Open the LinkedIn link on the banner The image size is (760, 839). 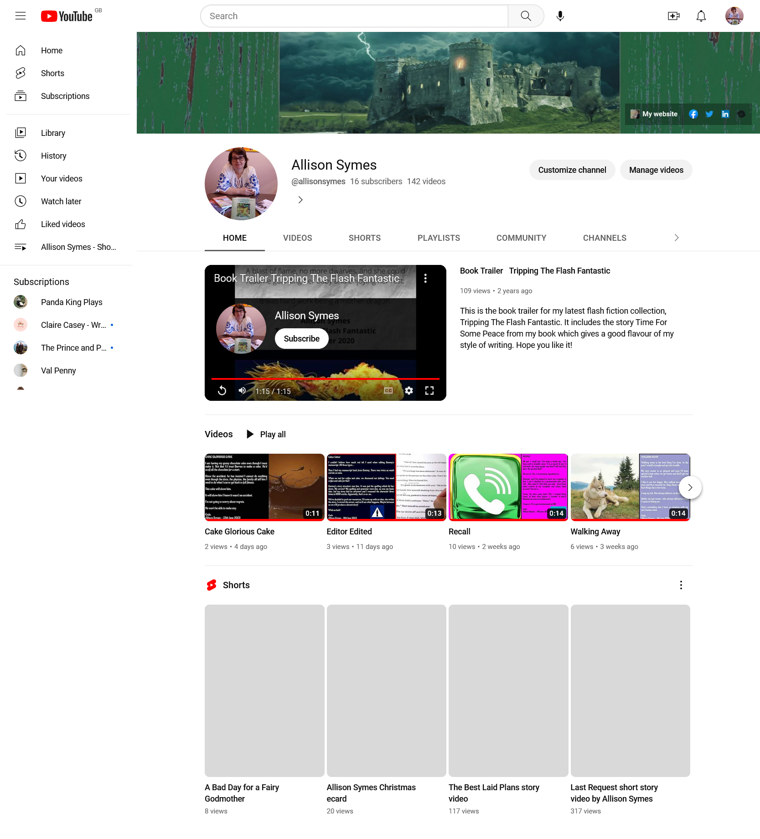tap(725, 114)
